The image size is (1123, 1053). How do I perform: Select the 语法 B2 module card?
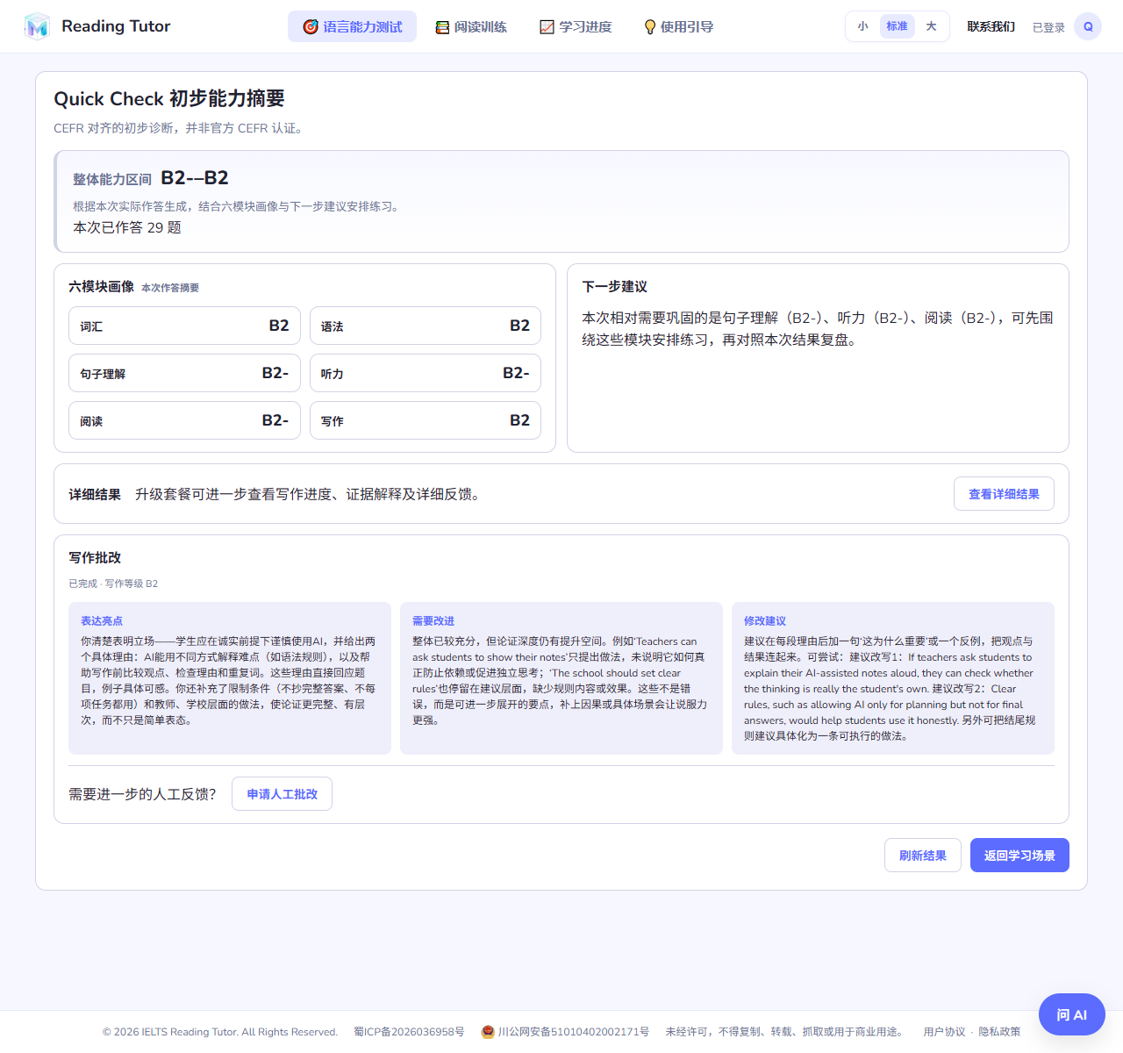pos(426,326)
